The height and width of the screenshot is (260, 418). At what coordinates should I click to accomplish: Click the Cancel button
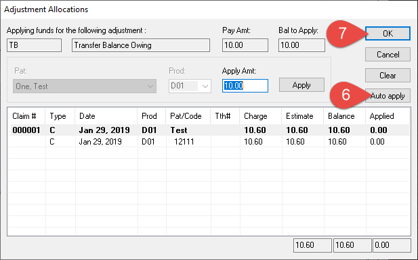pos(388,55)
